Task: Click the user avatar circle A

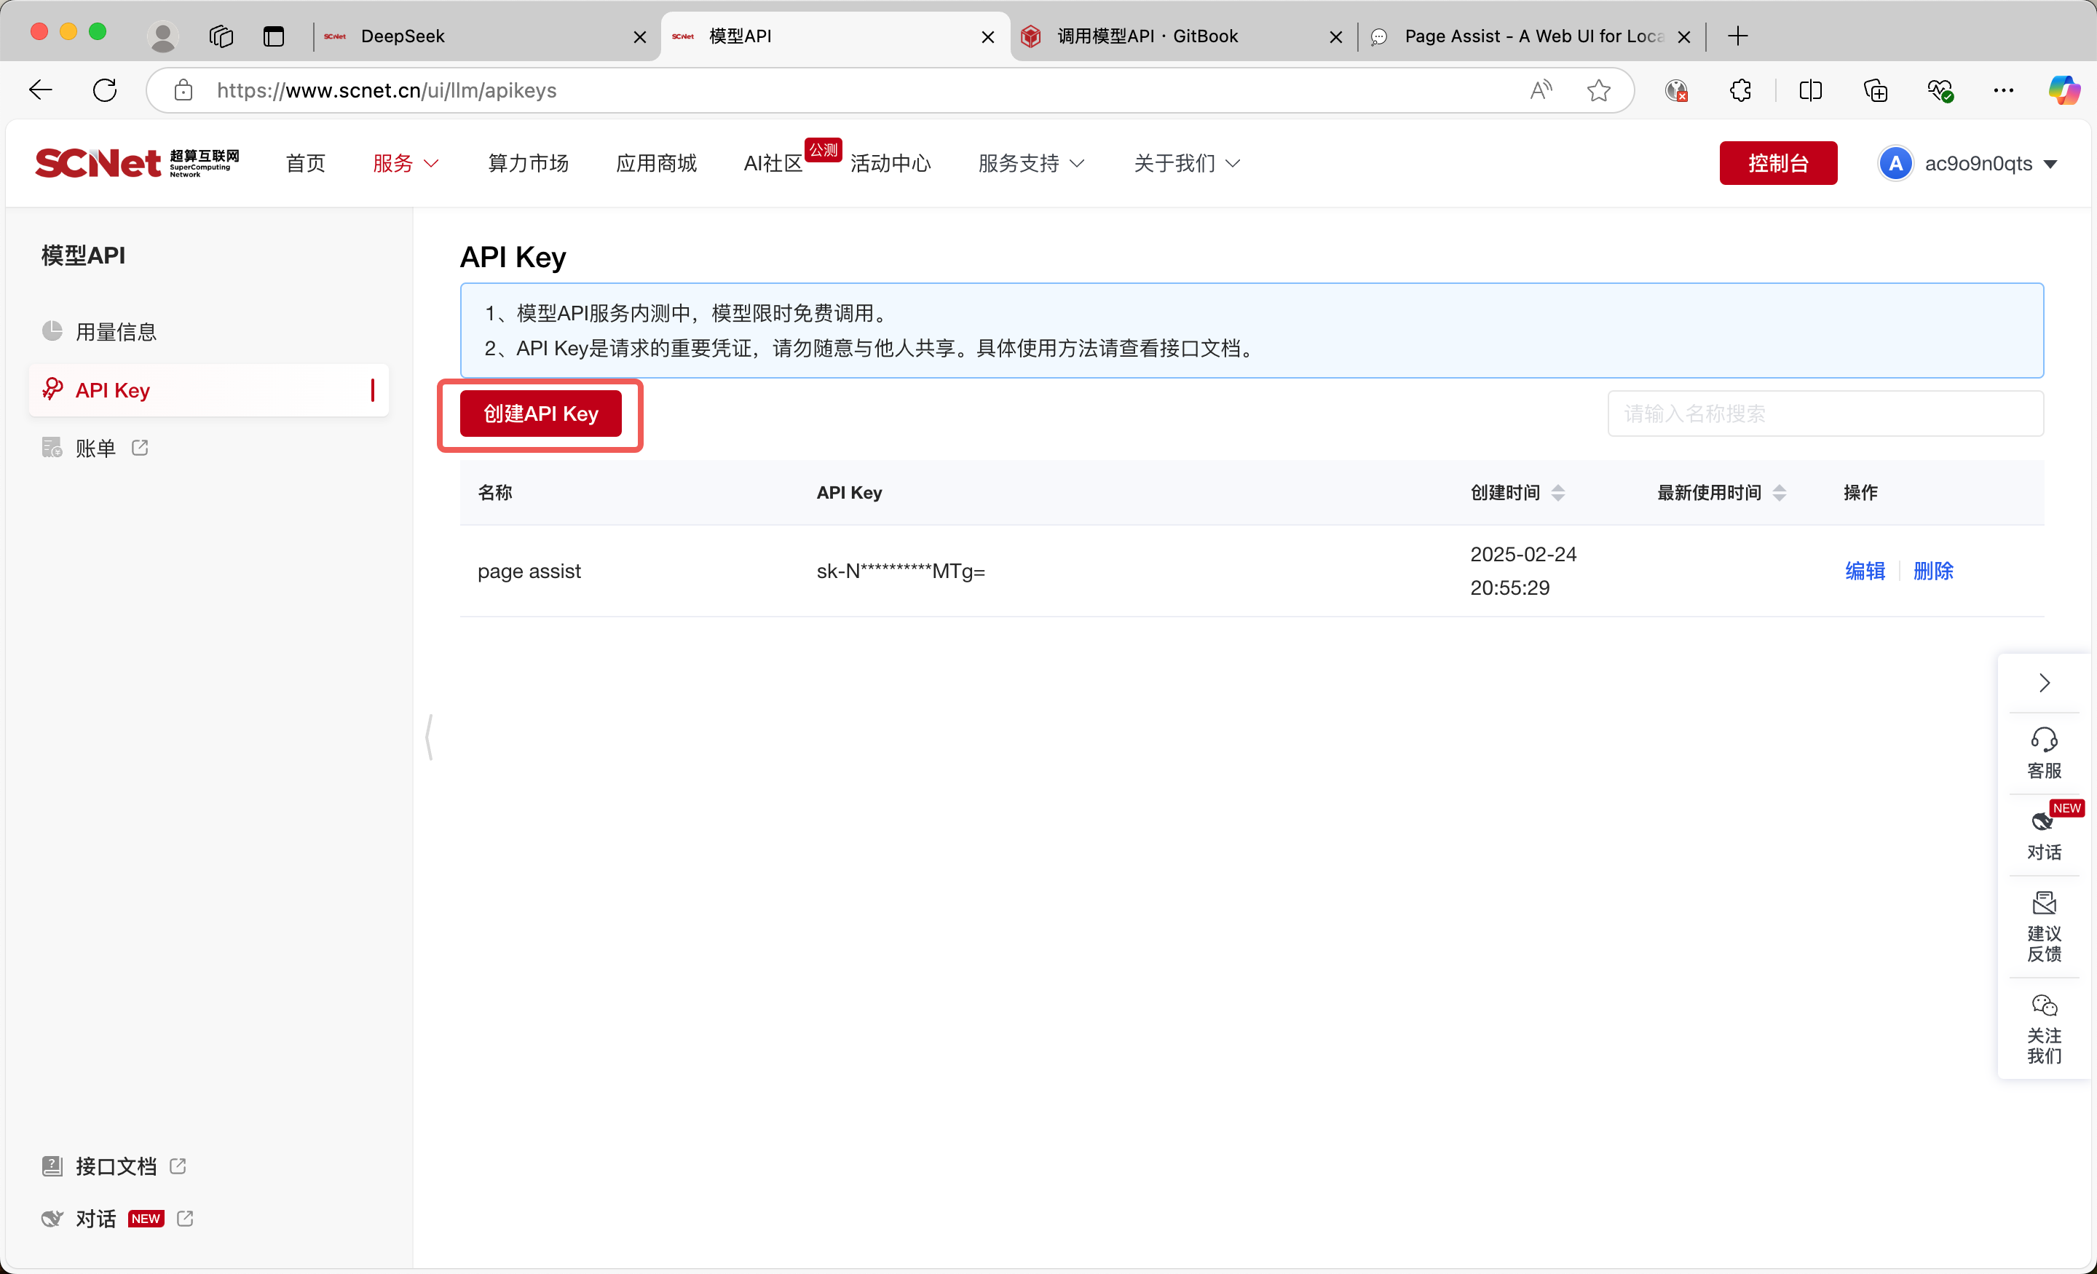Action: pos(1896,163)
